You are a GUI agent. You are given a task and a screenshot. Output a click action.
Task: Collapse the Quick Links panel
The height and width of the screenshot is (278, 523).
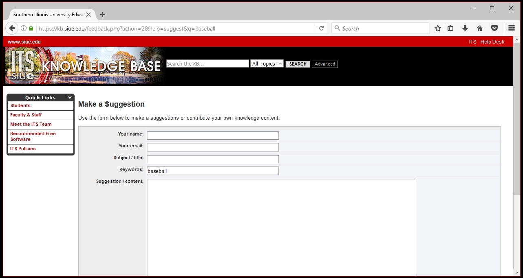(70, 98)
